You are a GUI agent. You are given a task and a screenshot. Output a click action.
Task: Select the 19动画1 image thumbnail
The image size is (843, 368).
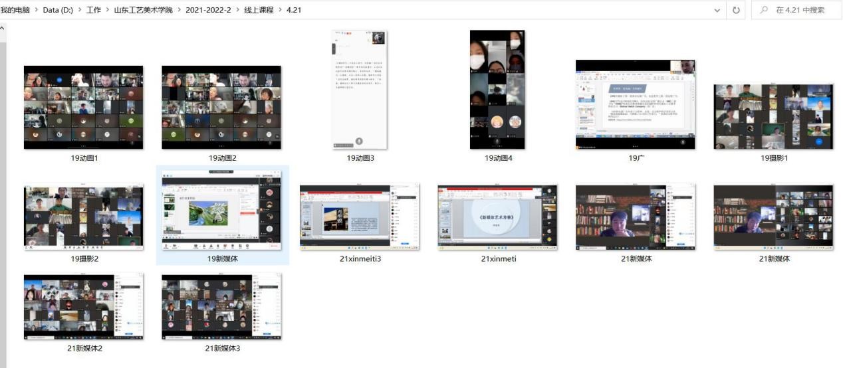coord(83,108)
